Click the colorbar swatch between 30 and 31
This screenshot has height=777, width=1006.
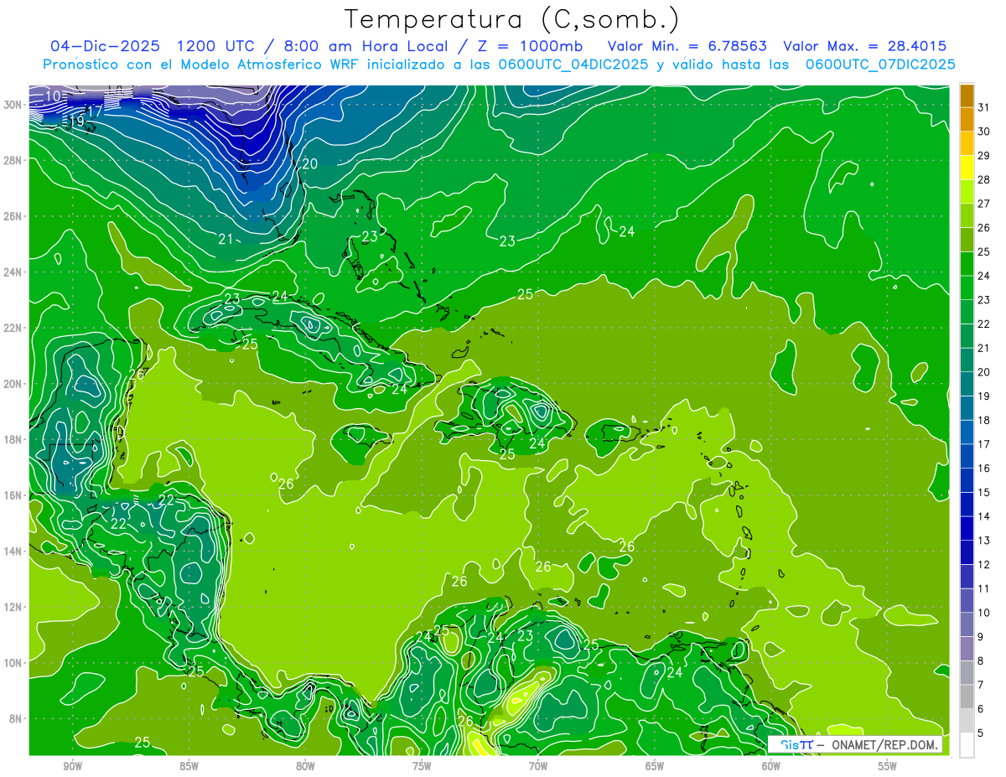coord(967,120)
